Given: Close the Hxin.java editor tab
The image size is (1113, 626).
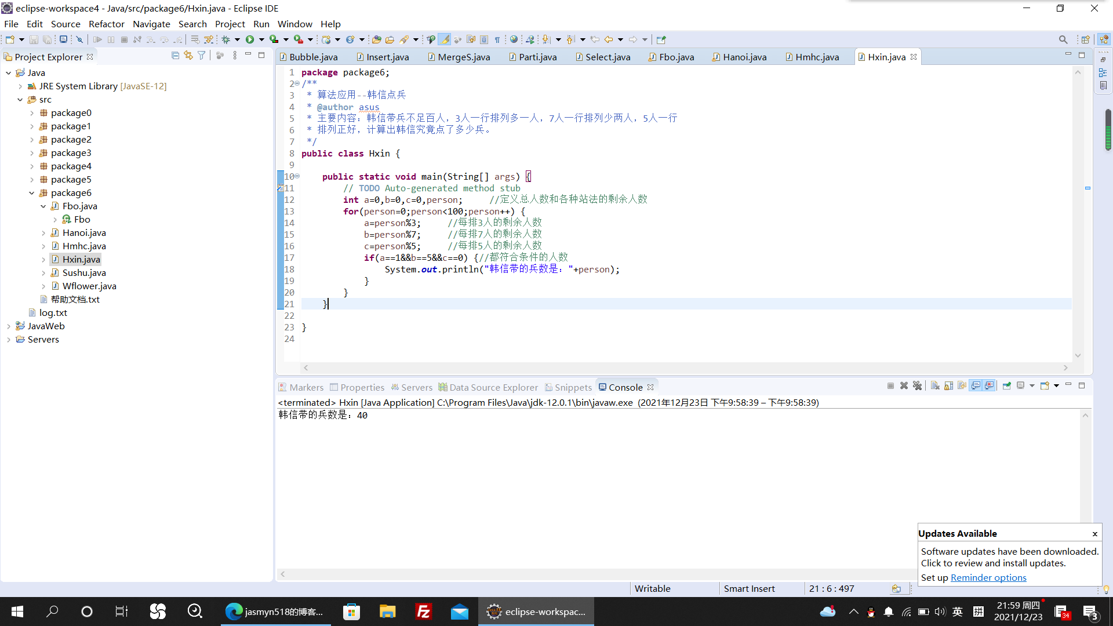Looking at the screenshot, I should (914, 57).
